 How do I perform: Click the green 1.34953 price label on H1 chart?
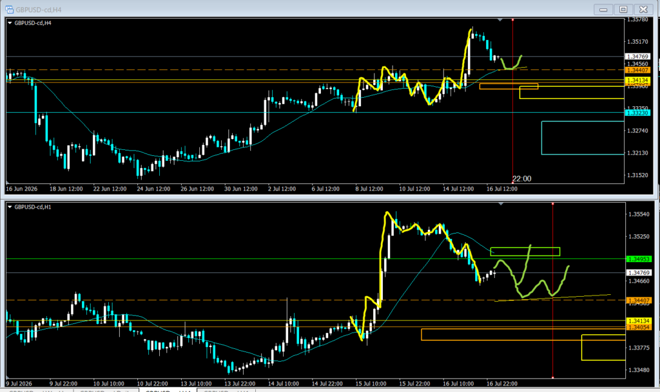[639, 259]
